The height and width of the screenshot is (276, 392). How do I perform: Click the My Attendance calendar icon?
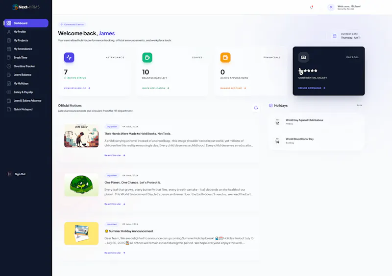(9, 49)
